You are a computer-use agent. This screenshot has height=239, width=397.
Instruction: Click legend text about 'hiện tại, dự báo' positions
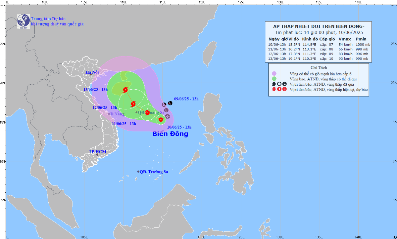click(x=329, y=90)
